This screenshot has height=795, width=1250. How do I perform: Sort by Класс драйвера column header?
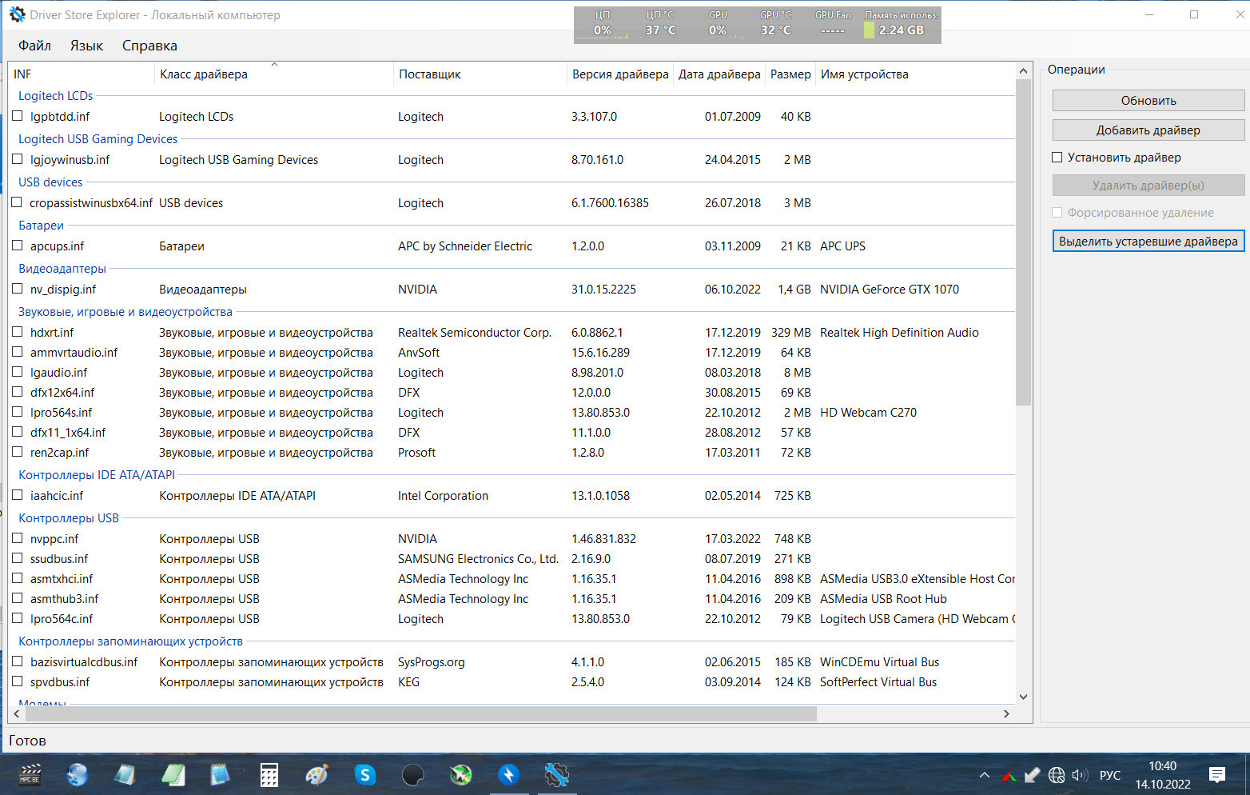[x=274, y=74]
